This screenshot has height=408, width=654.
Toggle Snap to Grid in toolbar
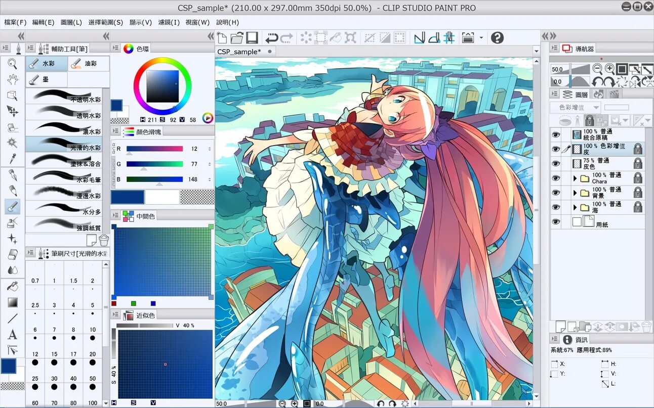pyautogui.click(x=448, y=37)
